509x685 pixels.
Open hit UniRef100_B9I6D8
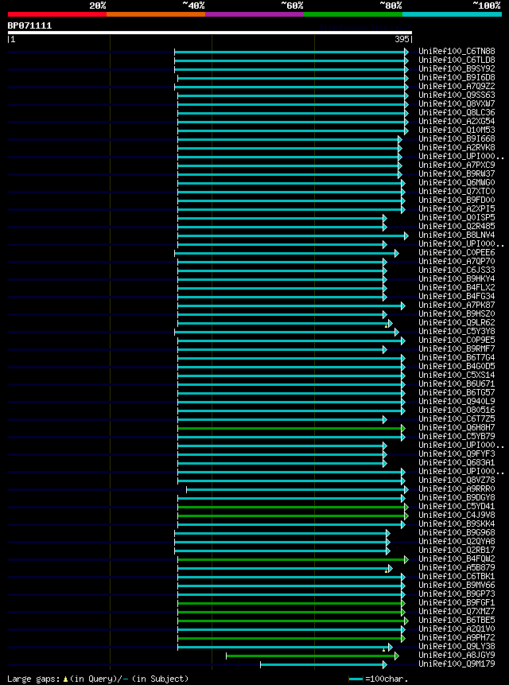[x=457, y=78]
